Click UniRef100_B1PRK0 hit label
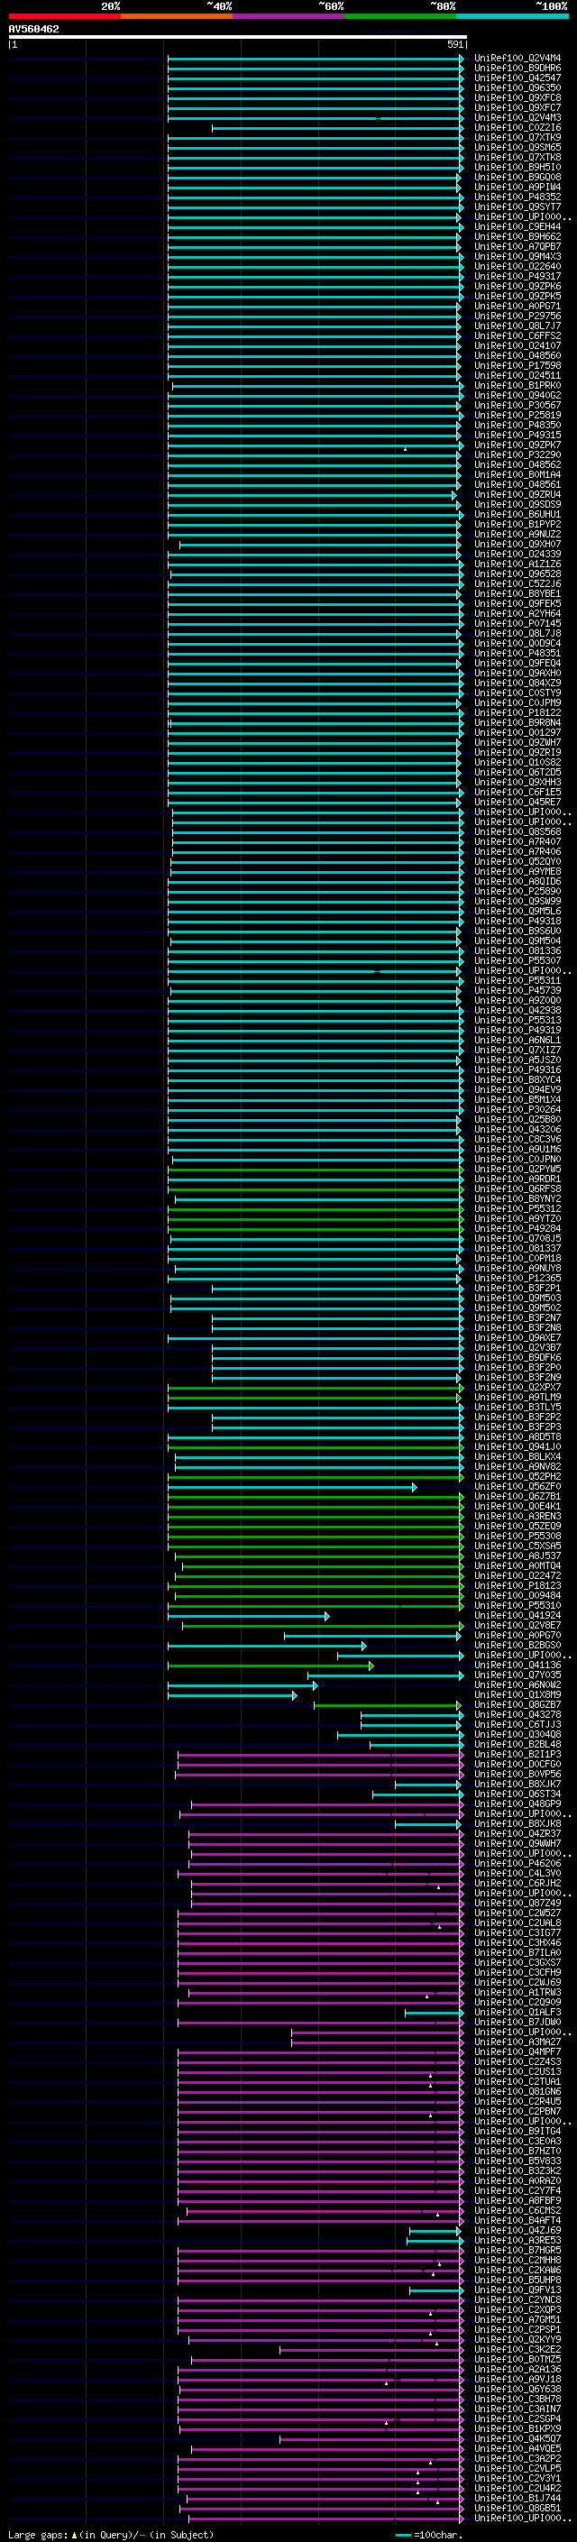The width and height of the screenshot is (577, 2542). point(517,385)
